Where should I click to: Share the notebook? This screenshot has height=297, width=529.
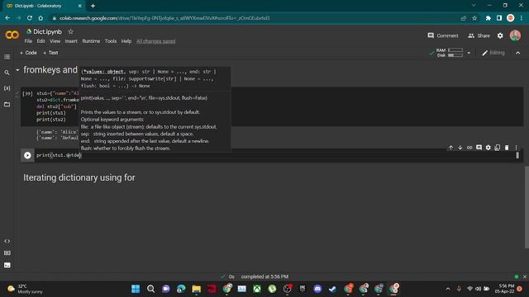479,35
